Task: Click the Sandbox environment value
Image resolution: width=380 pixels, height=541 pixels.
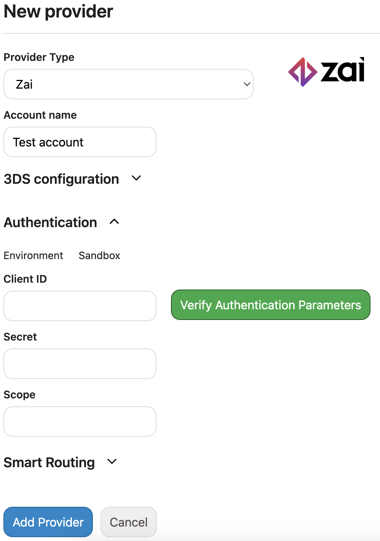Action: [99, 255]
